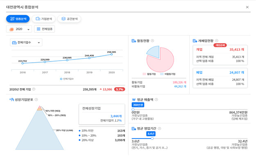Click the building icon in 전체기업수 selector
Screen dimensions: 256x157
[x=14, y=43]
